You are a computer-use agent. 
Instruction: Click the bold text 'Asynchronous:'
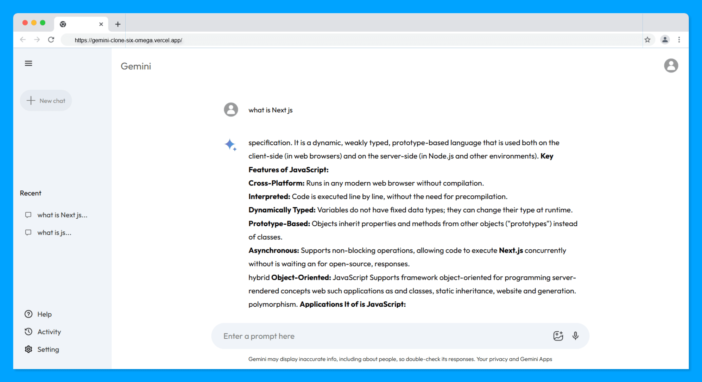[274, 251]
